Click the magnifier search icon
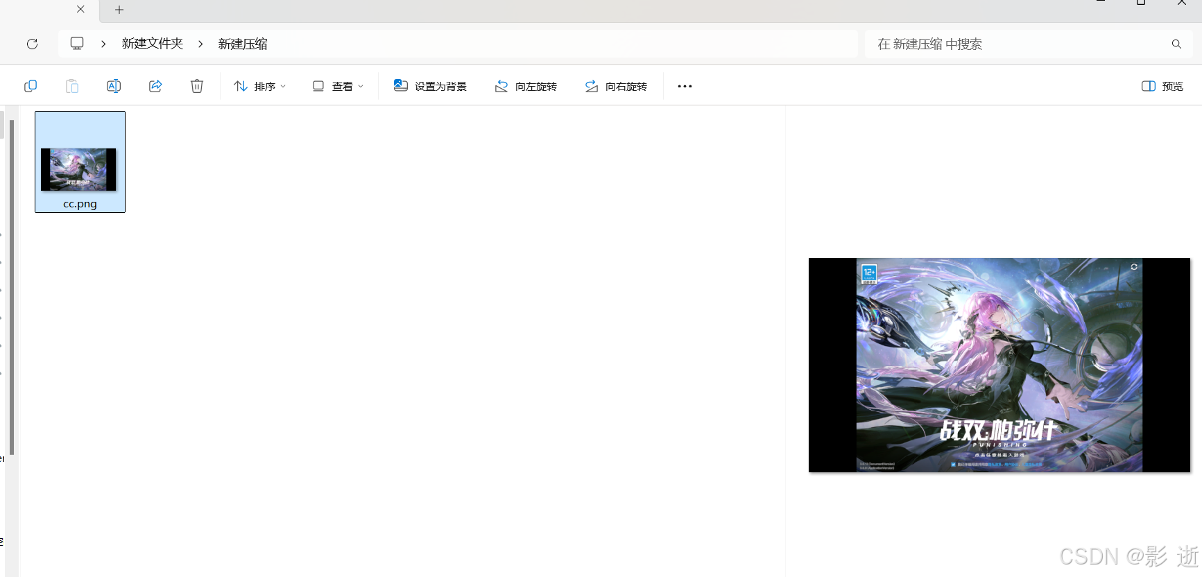Image resolution: width=1202 pixels, height=577 pixels. (x=1176, y=44)
